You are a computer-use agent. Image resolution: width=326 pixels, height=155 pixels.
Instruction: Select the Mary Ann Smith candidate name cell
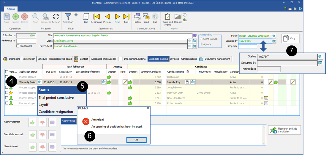point(181,93)
